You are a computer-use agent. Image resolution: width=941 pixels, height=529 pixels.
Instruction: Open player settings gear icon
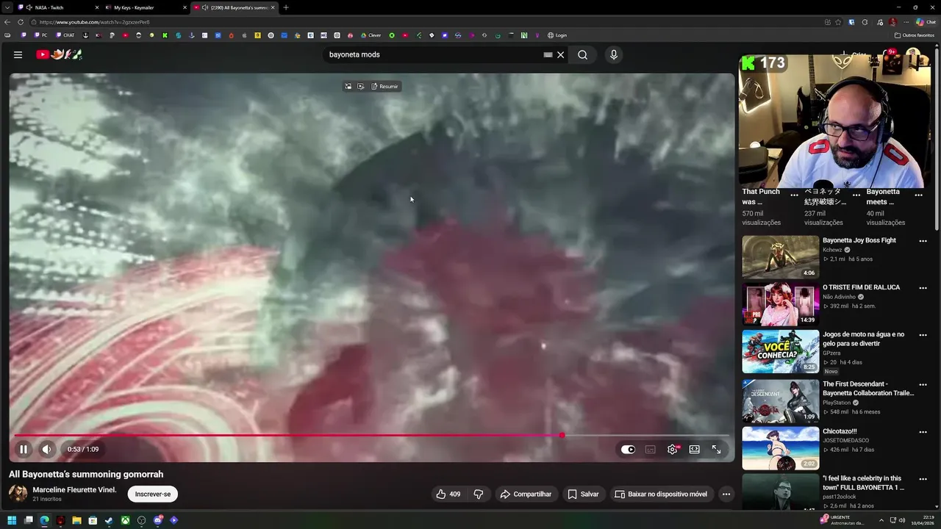point(672,449)
